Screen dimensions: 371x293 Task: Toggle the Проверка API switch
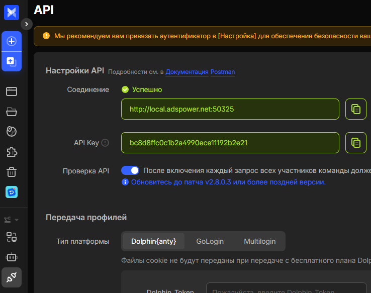pos(130,170)
